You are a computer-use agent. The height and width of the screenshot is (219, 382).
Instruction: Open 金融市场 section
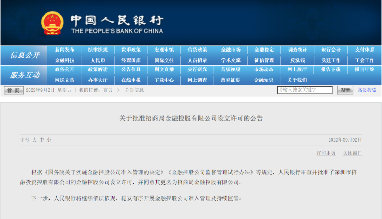tap(231, 50)
